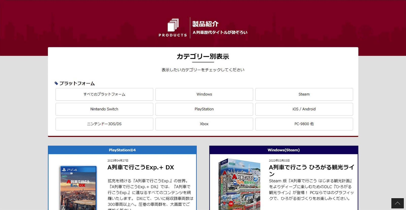The height and width of the screenshot is (210, 406).
Task: Toggle the iOS / Android filter
Action: (304, 109)
